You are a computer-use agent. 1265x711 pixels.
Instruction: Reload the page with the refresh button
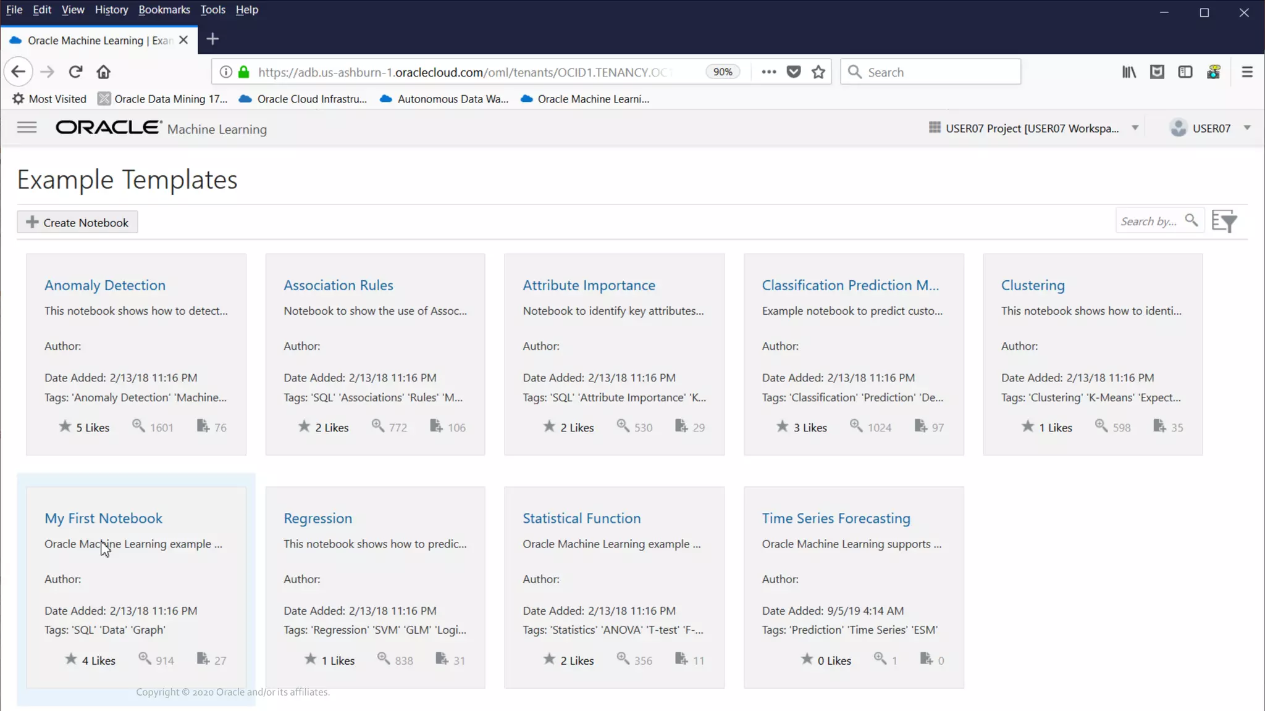(x=75, y=72)
